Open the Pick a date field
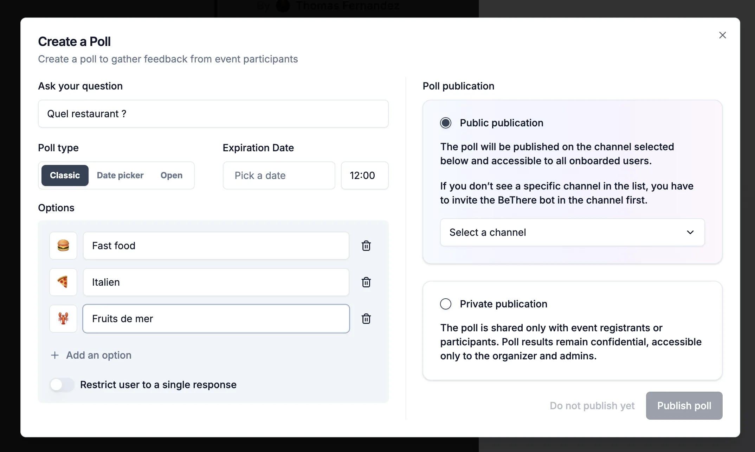This screenshot has height=452, width=755. pyautogui.click(x=279, y=175)
